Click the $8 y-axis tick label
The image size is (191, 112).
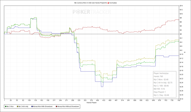181,18
